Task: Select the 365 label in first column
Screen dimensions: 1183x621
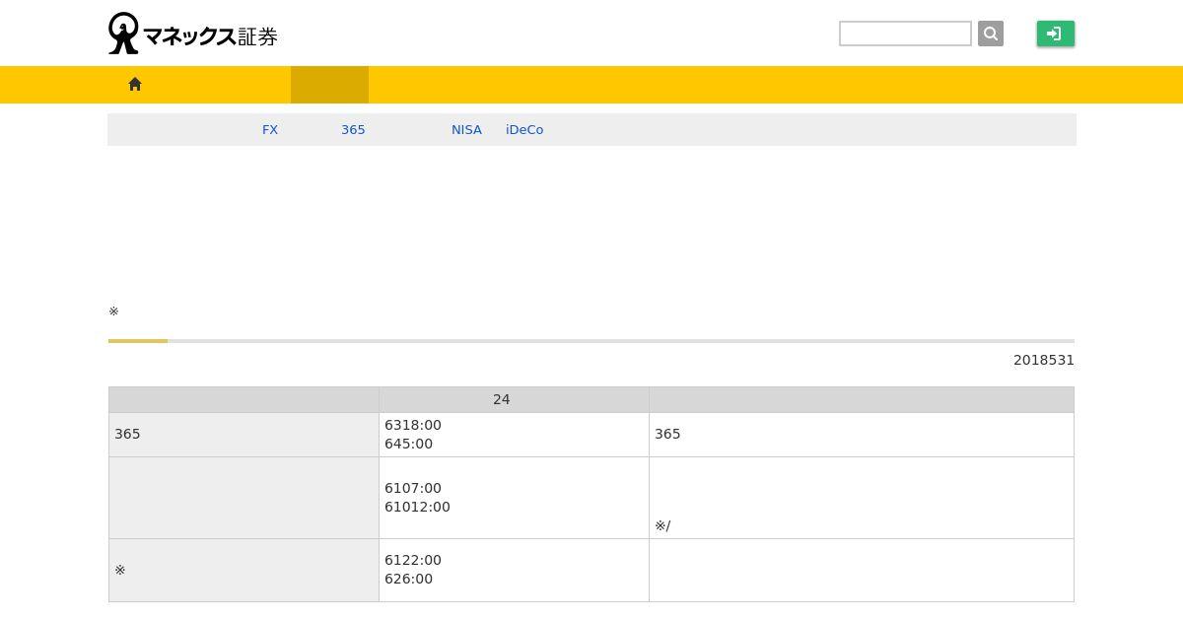Action: (x=127, y=434)
